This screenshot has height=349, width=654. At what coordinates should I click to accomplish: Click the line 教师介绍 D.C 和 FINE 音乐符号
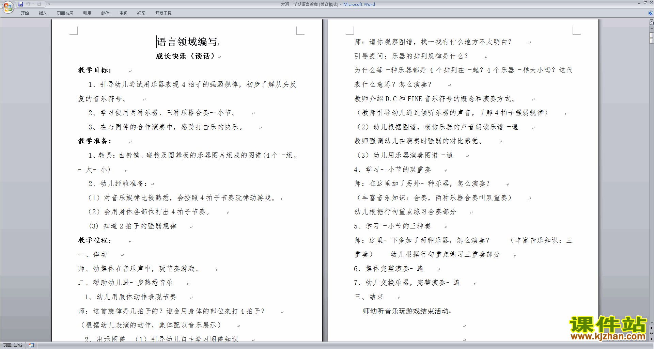coord(435,99)
